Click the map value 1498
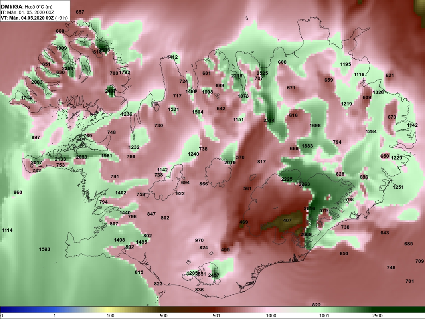This screenshot has height=319, width=425. click(119, 240)
